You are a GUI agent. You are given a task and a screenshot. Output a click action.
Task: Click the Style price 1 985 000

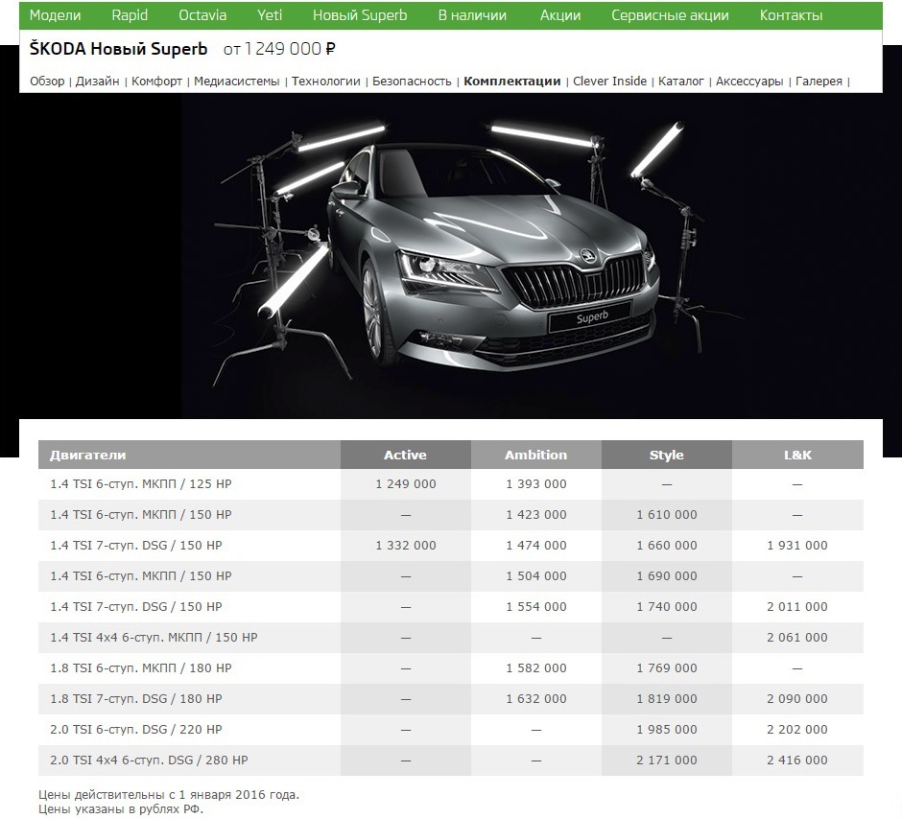(667, 730)
